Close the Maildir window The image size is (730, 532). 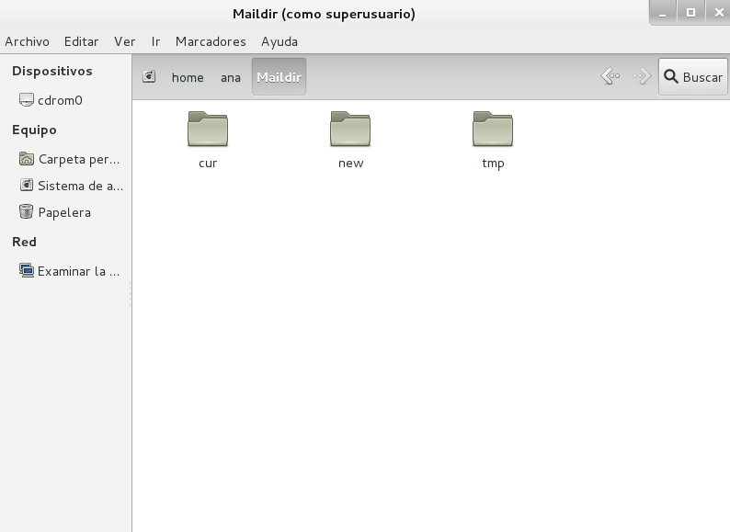[719, 13]
